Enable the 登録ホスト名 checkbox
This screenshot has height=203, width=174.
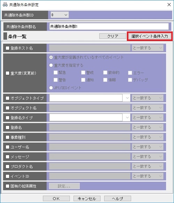8,48
